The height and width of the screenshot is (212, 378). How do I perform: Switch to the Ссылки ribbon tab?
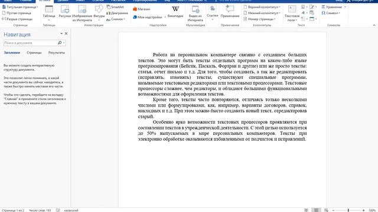(x=98, y=1)
